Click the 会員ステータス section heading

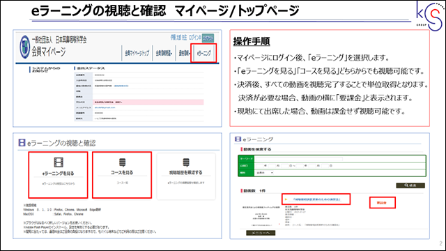91,68
